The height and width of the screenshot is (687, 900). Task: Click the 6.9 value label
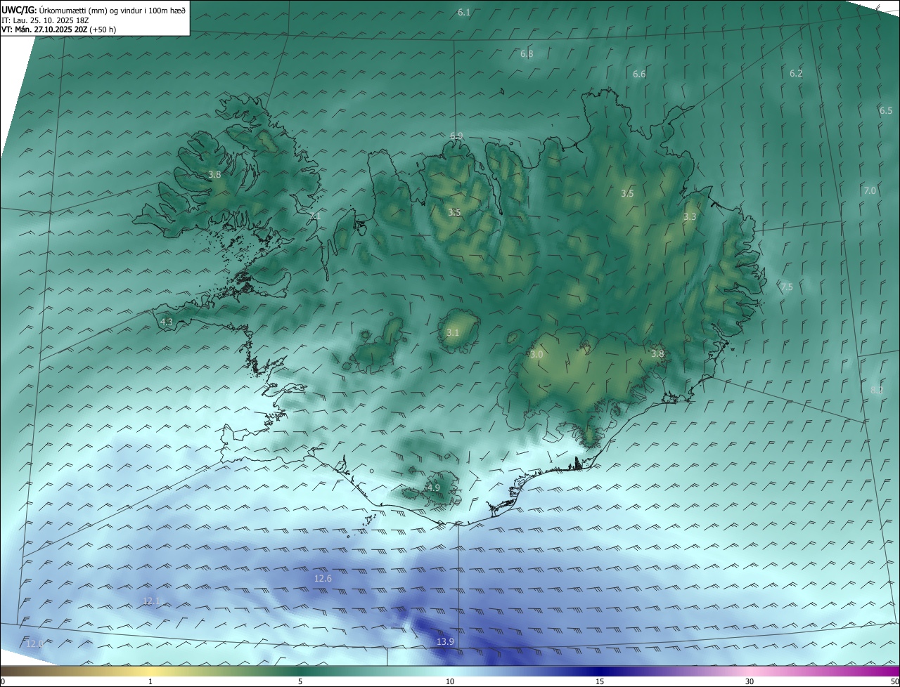tap(456, 136)
